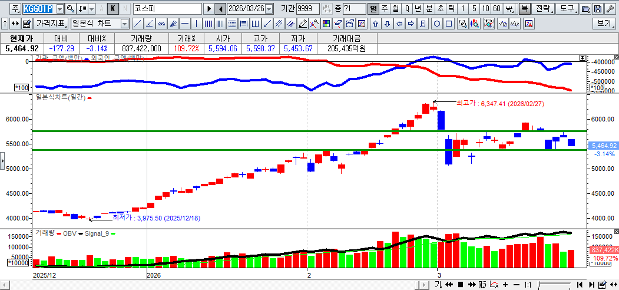
Task: Click the magnifier stock search icon
Action: 70,9
